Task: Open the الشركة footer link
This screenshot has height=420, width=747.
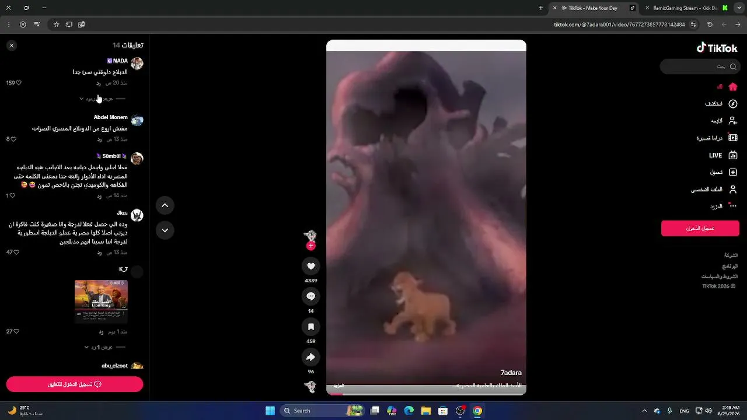Action: pyautogui.click(x=731, y=256)
